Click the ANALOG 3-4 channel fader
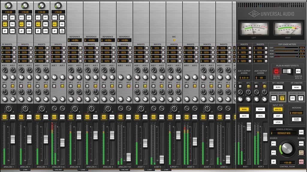The height and width of the screenshot is (172, 307). click(62, 142)
